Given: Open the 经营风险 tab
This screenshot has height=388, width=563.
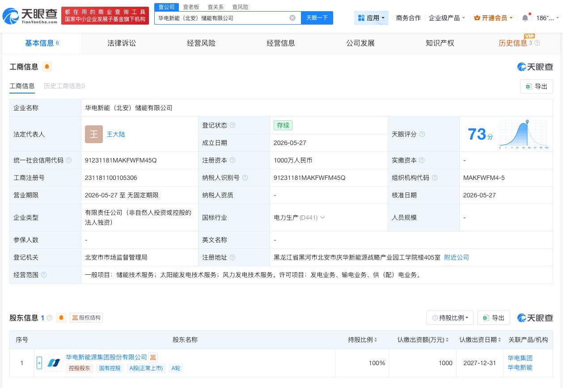Looking at the screenshot, I should click(201, 43).
